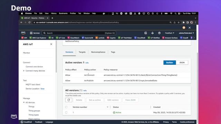Open the Lambda service shortcut
The width and height of the screenshot is (221, 124).
tap(100, 38)
